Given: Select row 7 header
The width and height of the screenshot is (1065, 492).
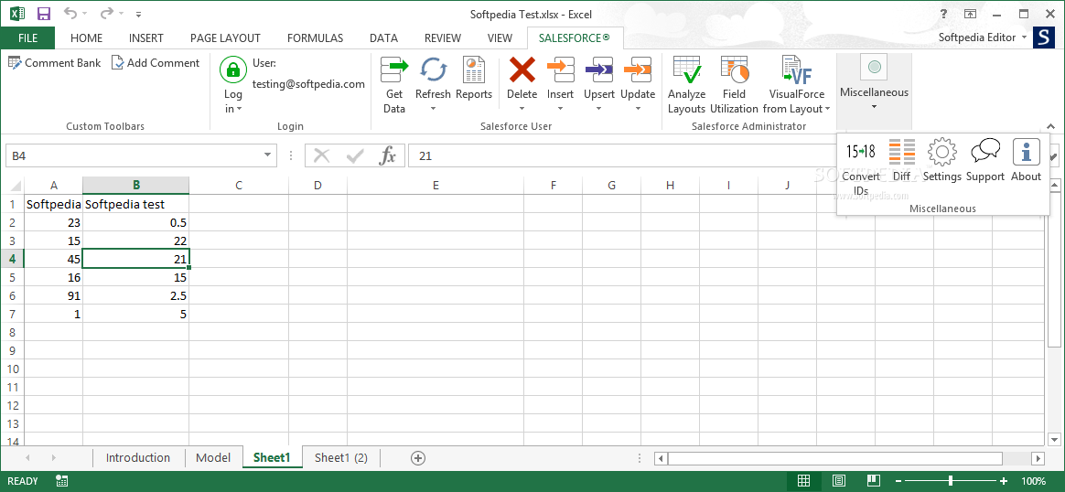Looking at the screenshot, I should pos(12,315).
